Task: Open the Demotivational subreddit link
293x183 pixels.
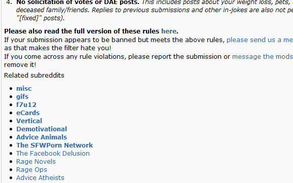Action: coord(42,129)
